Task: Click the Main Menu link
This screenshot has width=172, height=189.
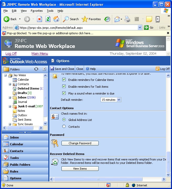Action: [x=40, y=53]
